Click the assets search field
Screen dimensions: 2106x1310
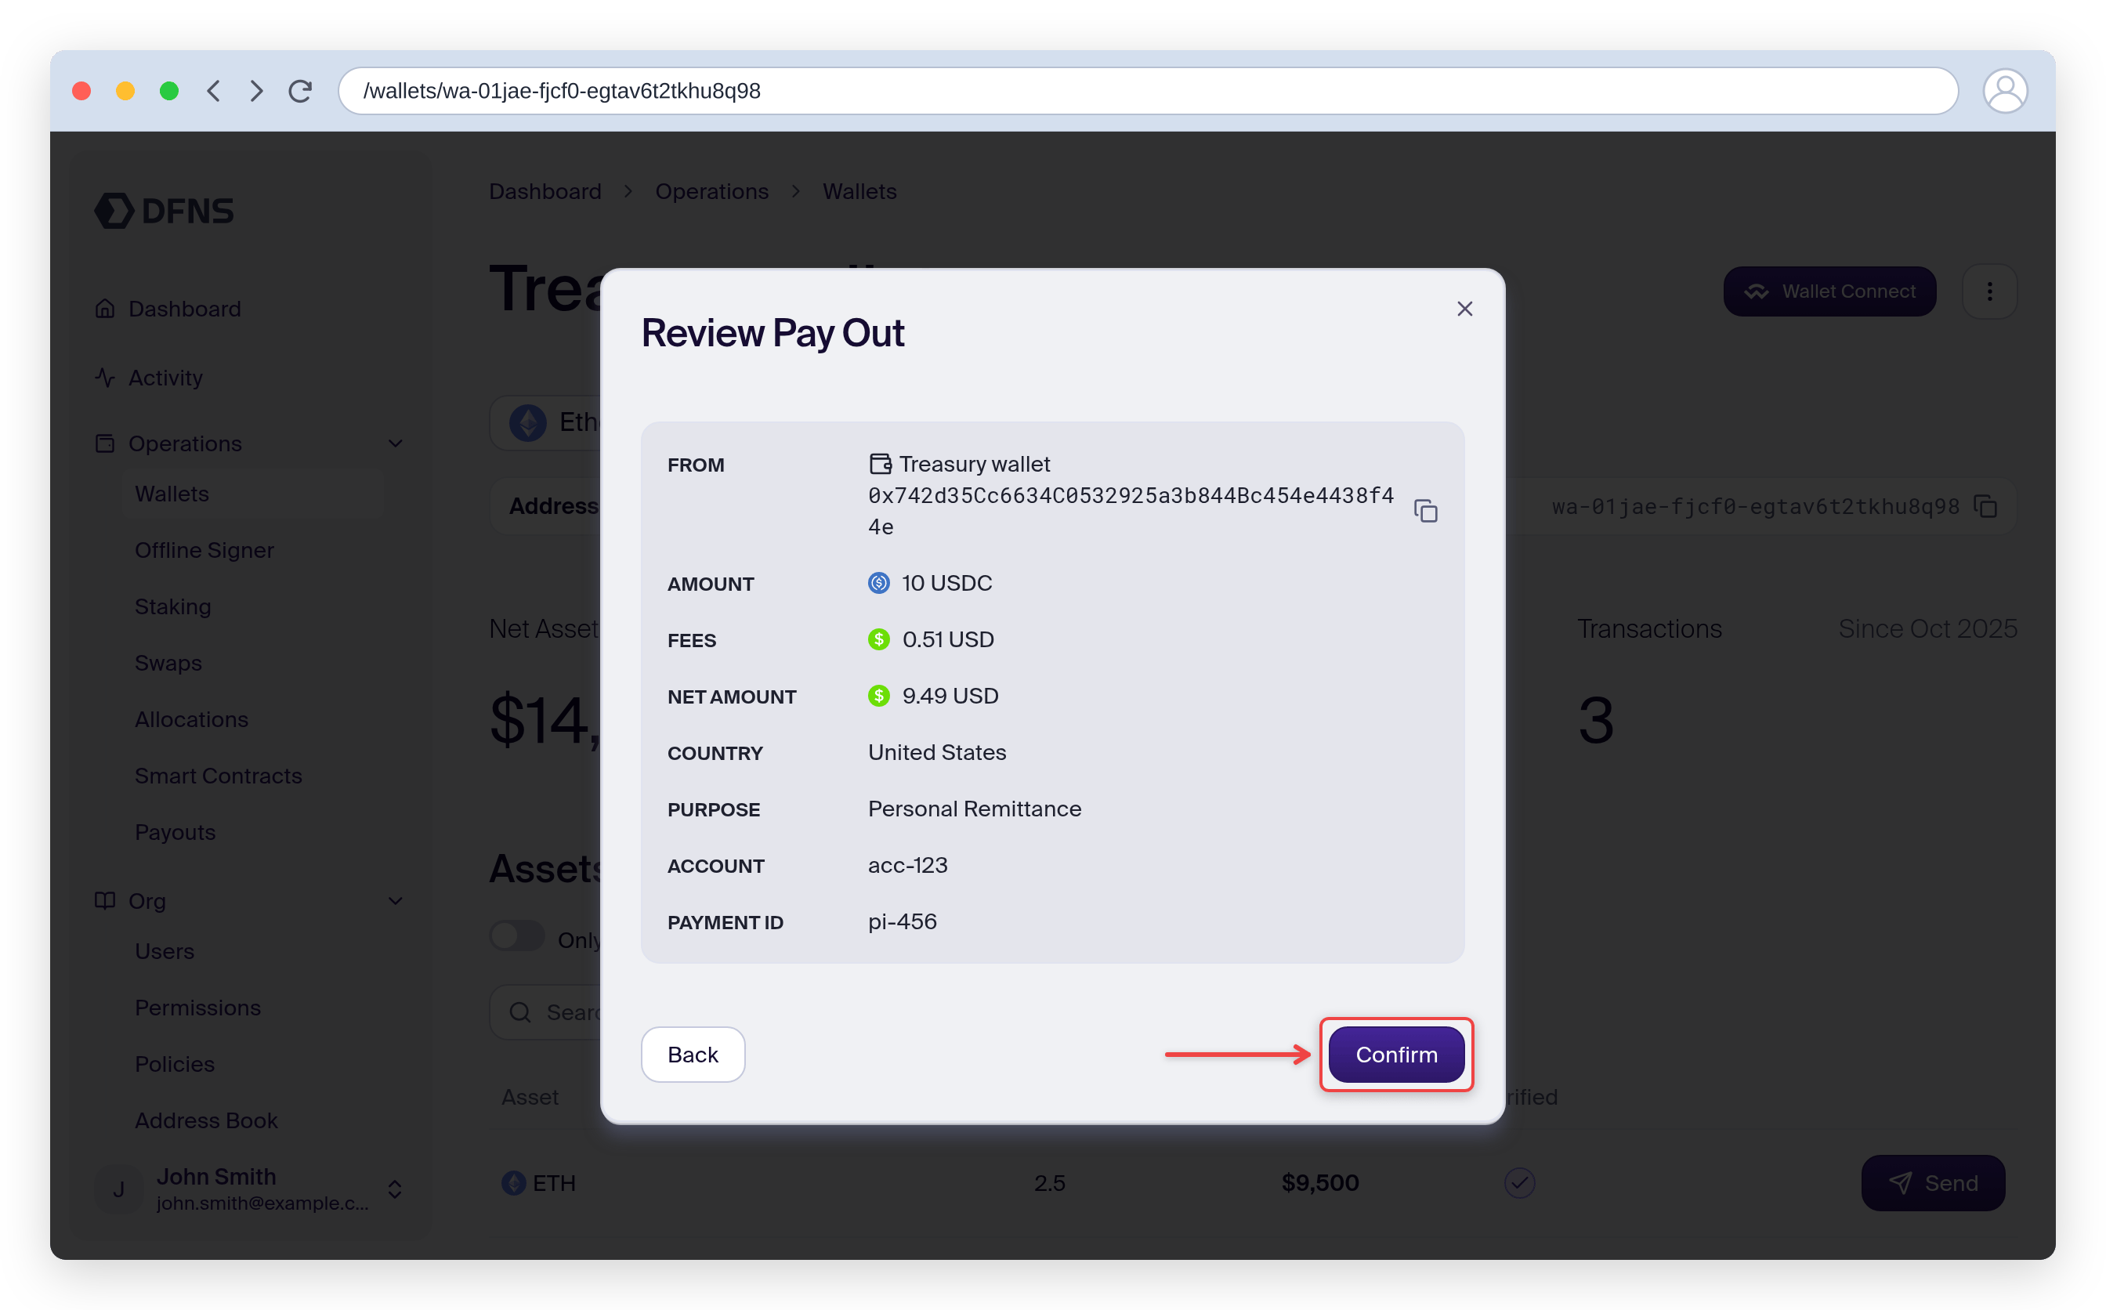point(546,1012)
